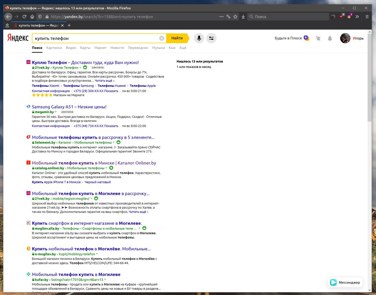This screenshot has height=295, width=376.
Task: Open tracking protection shield icon
Action: pyautogui.click(x=40, y=17)
